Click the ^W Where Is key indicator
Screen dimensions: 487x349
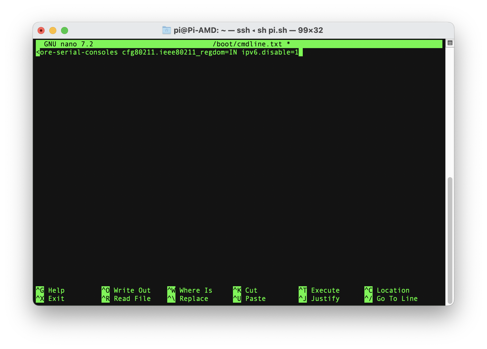coord(171,290)
